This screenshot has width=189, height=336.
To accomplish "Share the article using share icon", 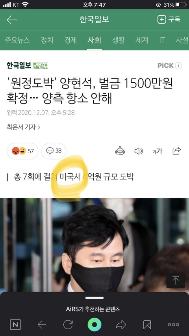I will coord(177,151).
